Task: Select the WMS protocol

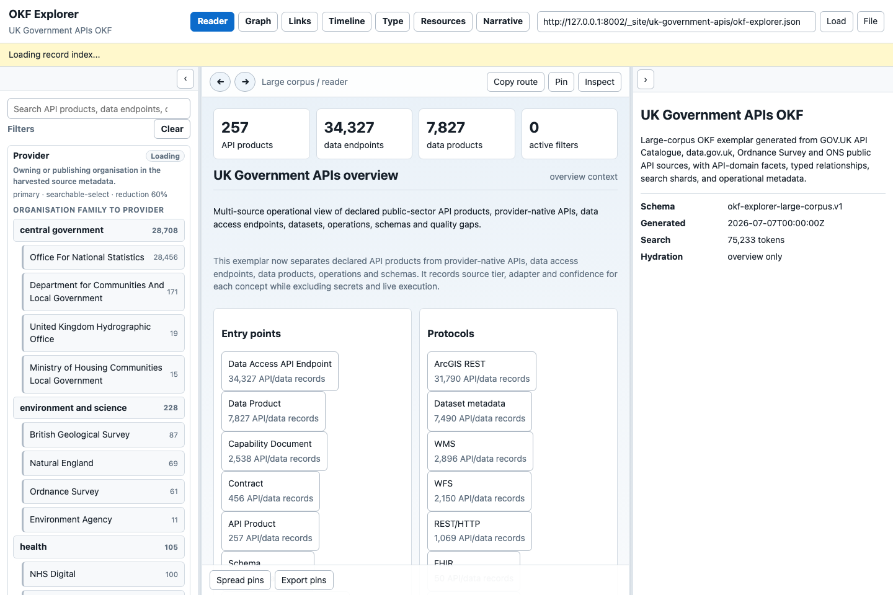Action: coord(480,451)
